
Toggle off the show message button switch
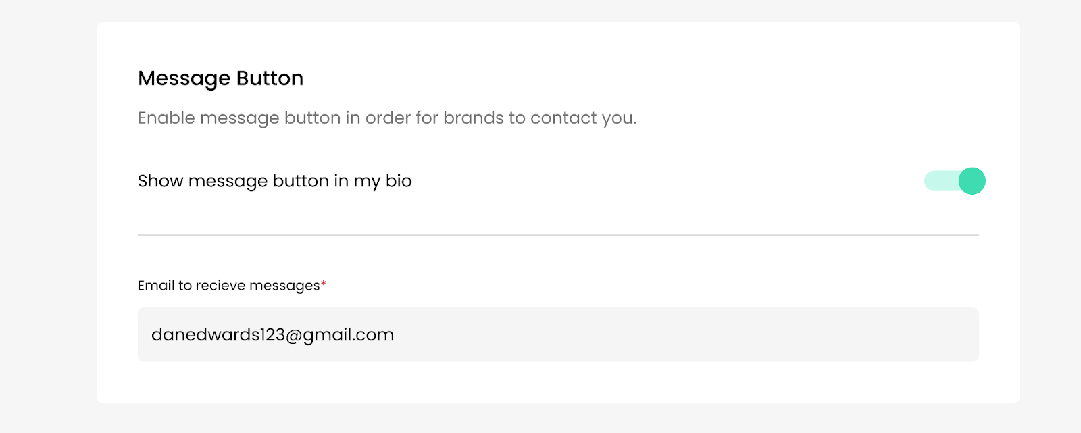pyautogui.click(x=955, y=181)
